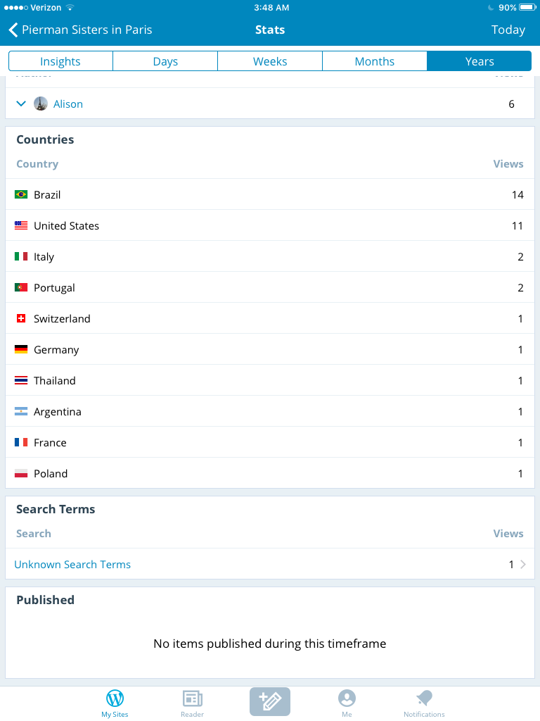This screenshot has height=721, width=540.
Task: Select the United States country row
Action: click(x=270, y=226)
